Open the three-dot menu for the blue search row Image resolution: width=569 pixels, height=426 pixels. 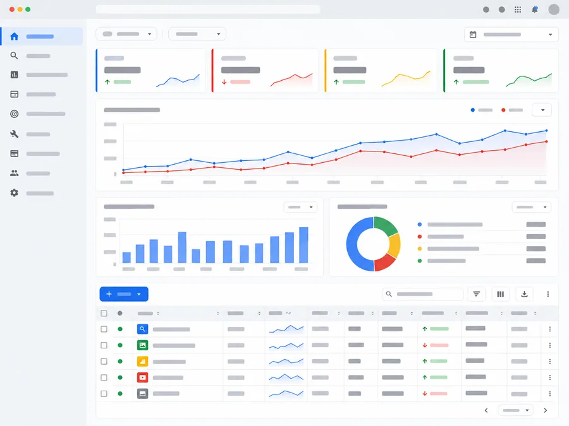coord(550,329)
